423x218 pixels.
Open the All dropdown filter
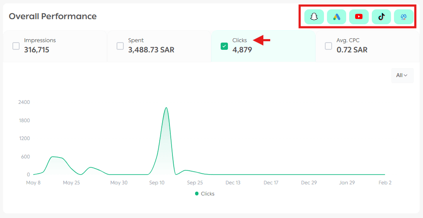click(402, 75)
